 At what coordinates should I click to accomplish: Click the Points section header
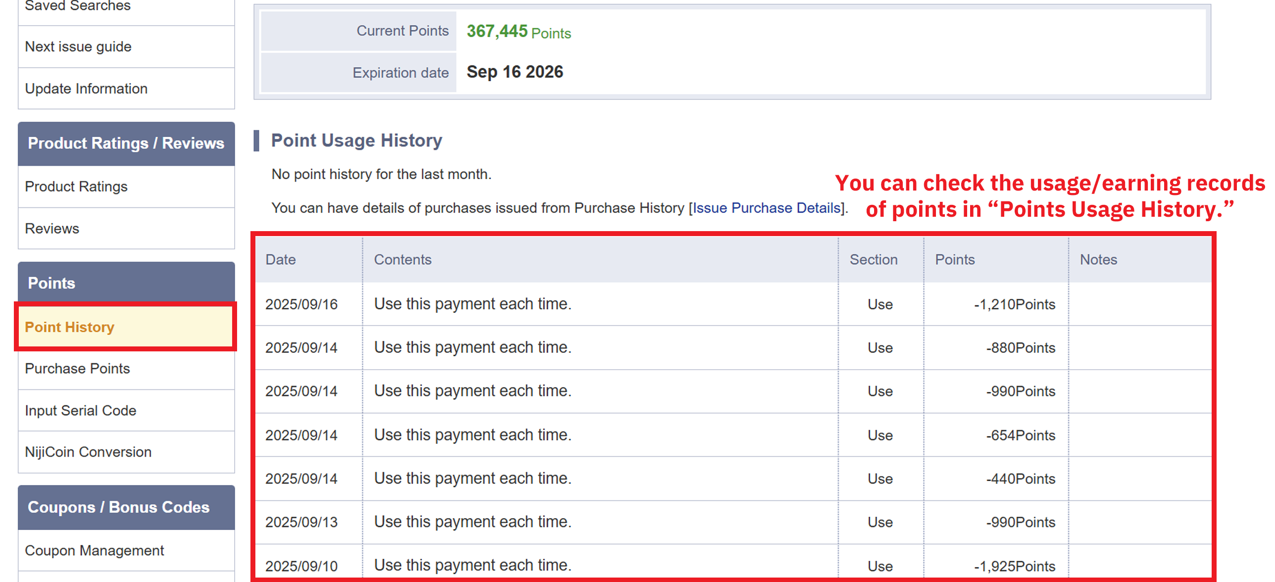[x=51, y=283]
